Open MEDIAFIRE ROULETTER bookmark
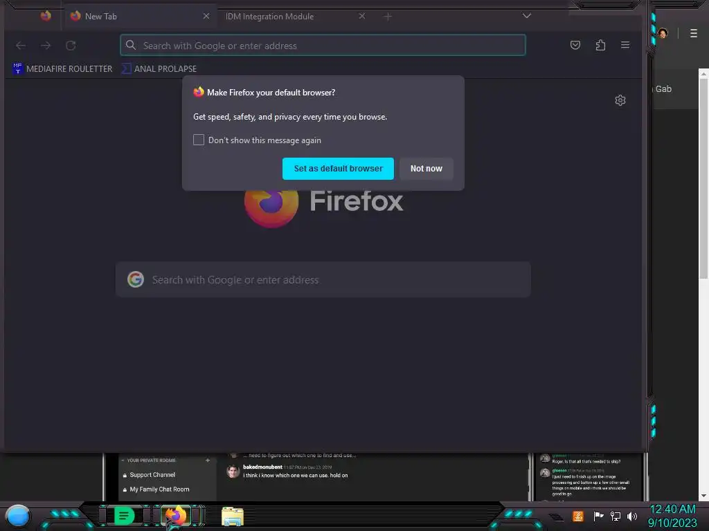The width and height of the screenshot is (709, 531). coord(62,68)
